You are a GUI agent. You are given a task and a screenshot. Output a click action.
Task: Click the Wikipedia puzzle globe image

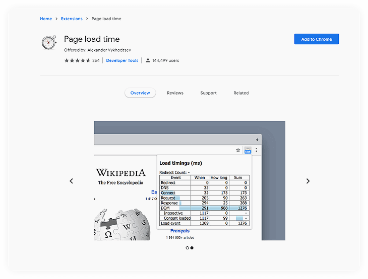(122, 225)
